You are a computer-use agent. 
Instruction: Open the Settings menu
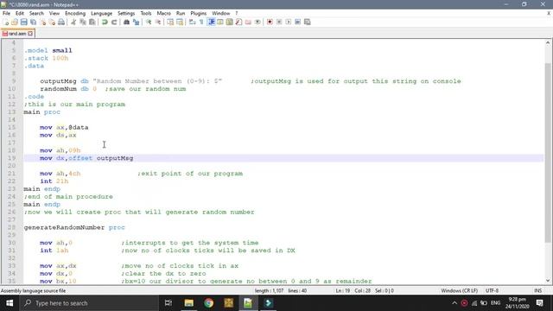click(x=126, y=14)
